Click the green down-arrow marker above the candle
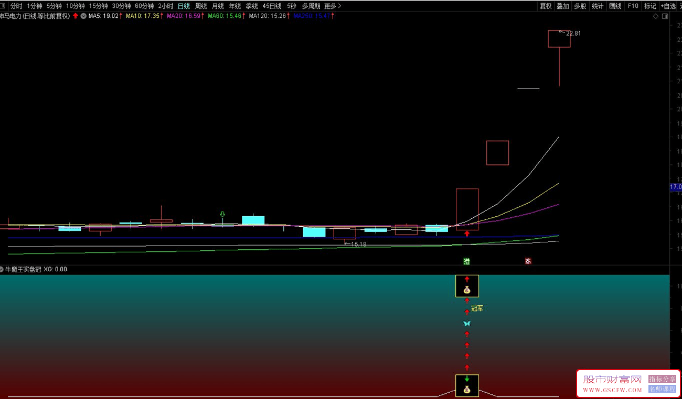Viewport: 682px width, 399px height. tap(222, 215)
